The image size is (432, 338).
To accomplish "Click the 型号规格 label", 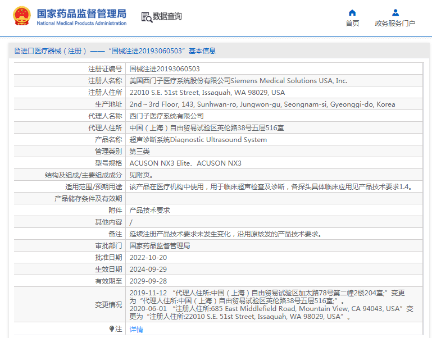I will (x=108, y=163).
